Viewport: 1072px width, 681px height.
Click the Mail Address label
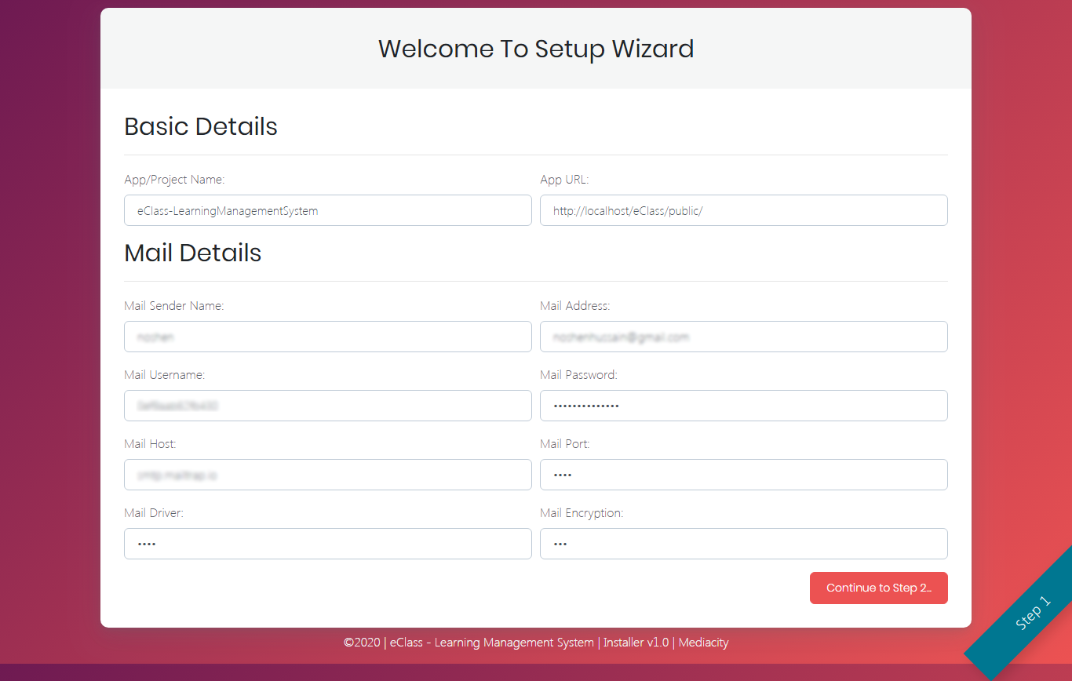point(575,306)
